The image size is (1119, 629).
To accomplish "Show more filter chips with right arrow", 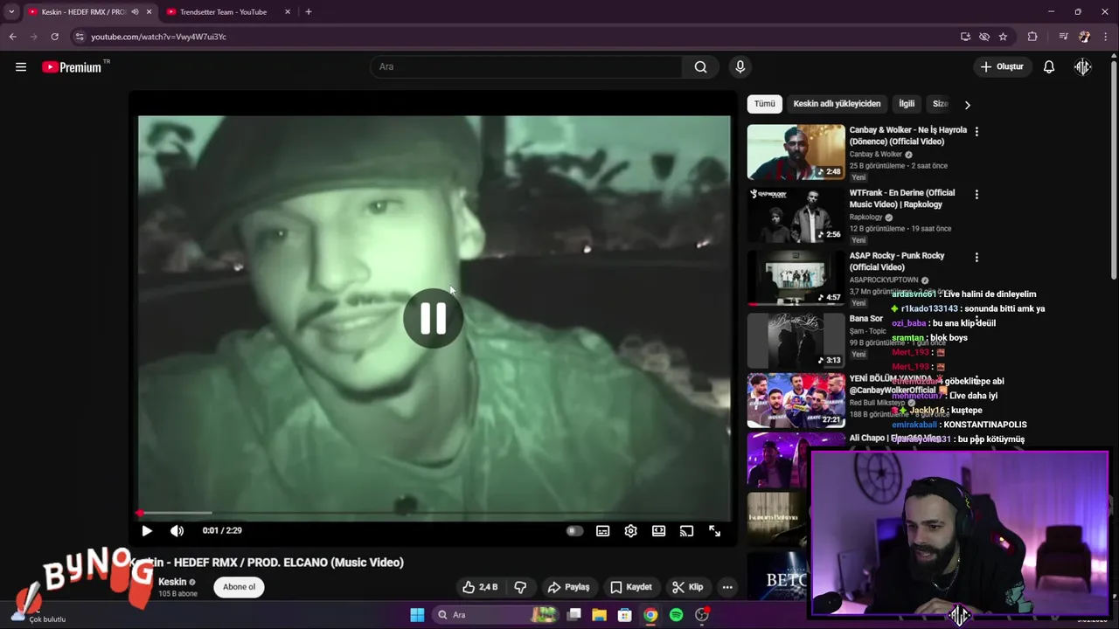I will coord(967,105).
